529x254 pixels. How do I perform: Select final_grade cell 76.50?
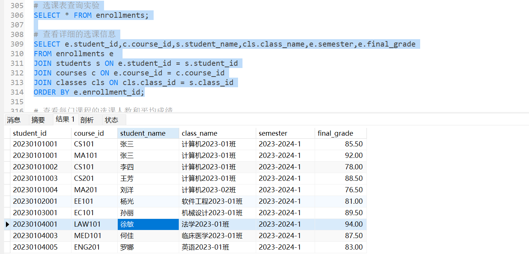click(x=341, y=190)
